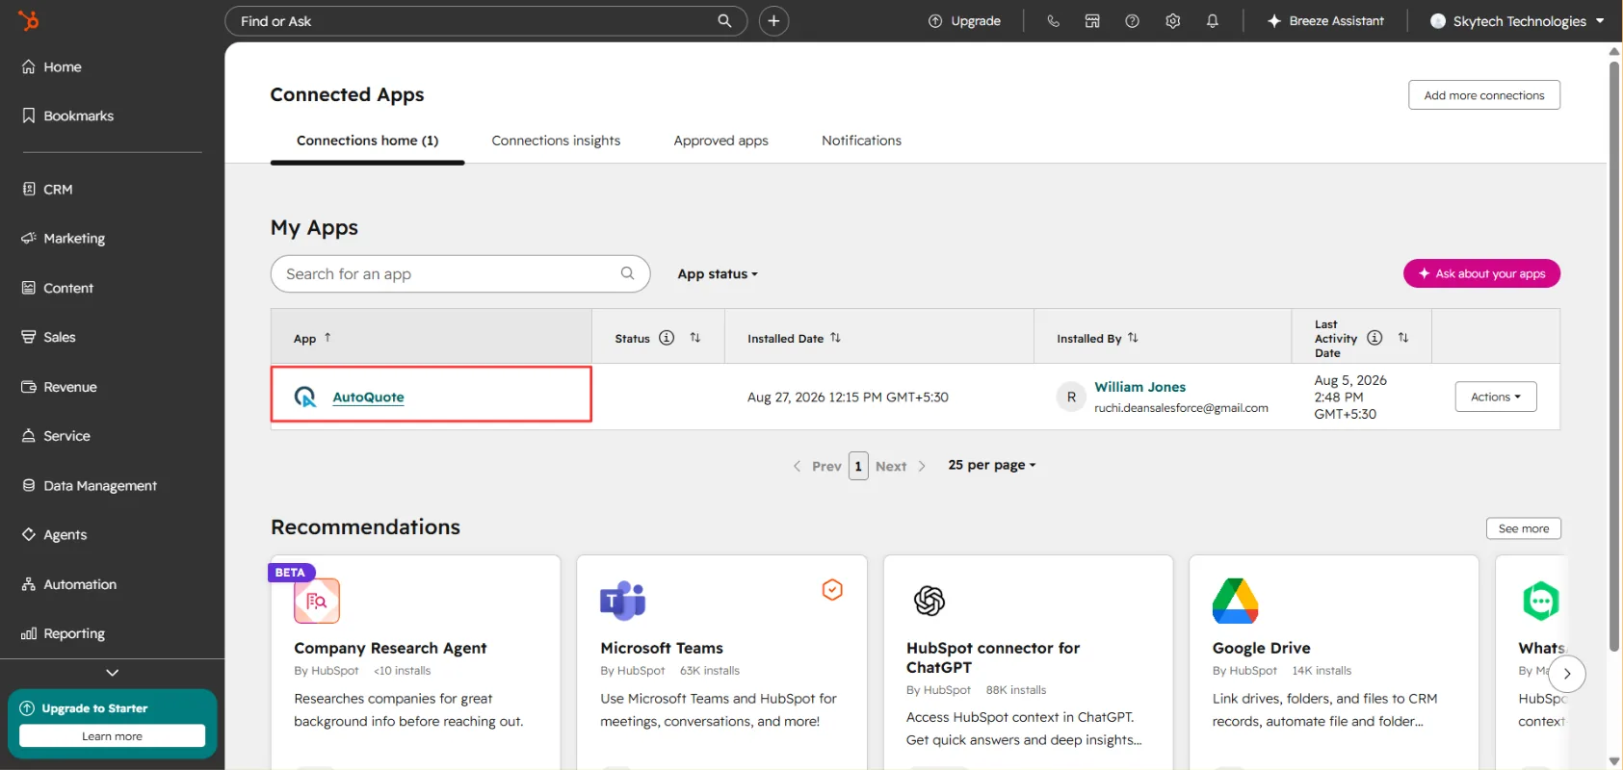Switch to the Connections insights tab

coord(556,141)
